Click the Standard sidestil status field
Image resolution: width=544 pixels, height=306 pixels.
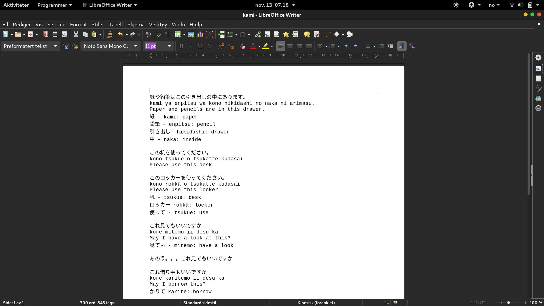[x=200, y=303]
